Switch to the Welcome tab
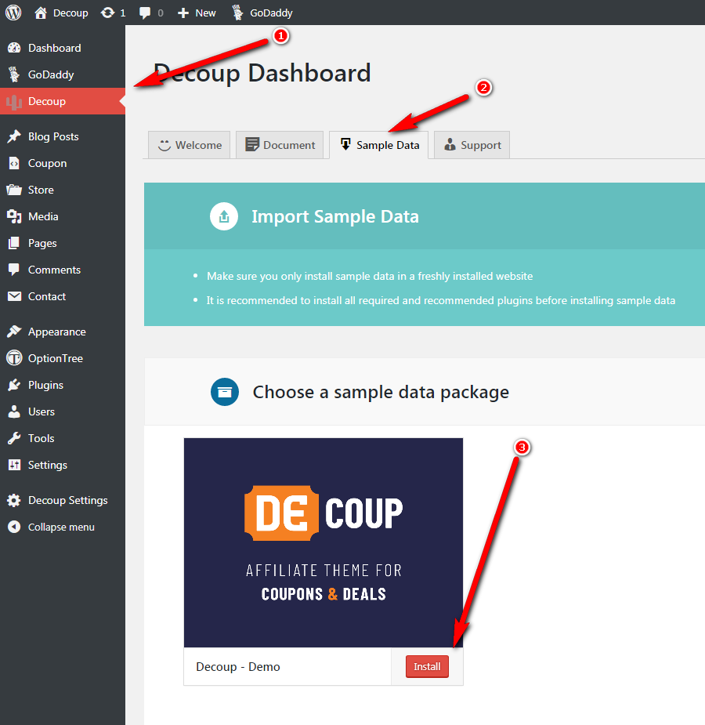Screen dimensions: 705x725 [190, 145]
